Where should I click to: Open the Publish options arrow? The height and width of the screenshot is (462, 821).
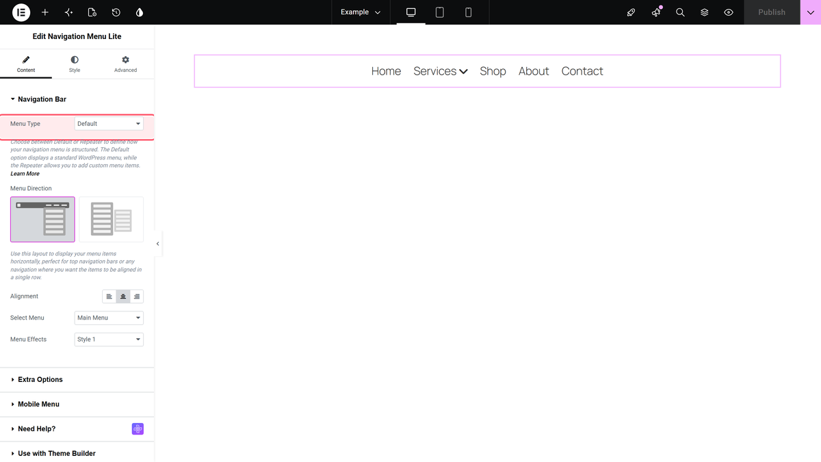pyautogui.click(x=811, y=12)
